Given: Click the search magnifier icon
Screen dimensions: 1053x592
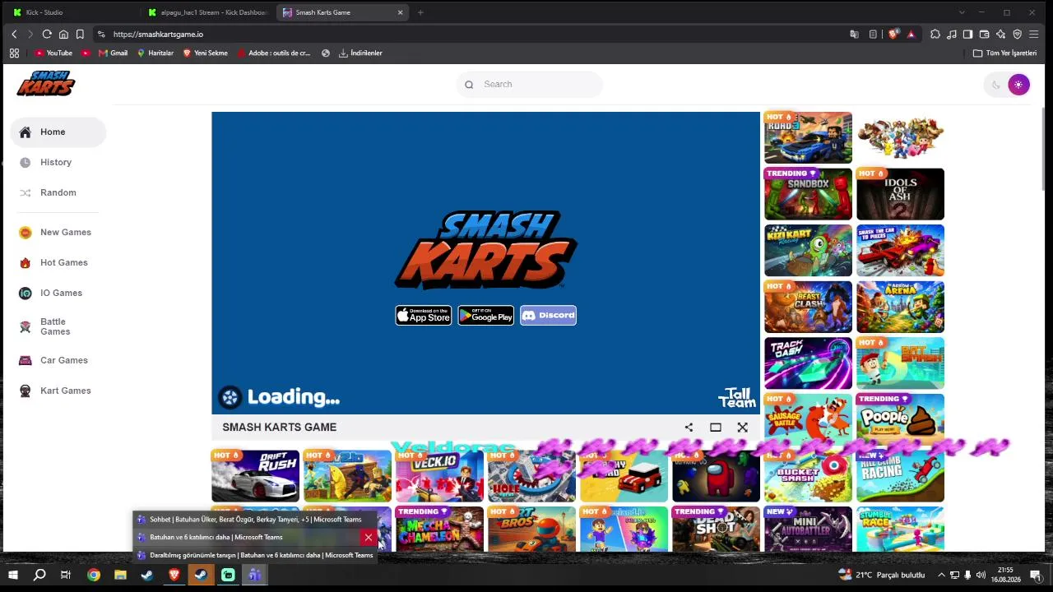Looking at the screenshot, I should (469, 85).
